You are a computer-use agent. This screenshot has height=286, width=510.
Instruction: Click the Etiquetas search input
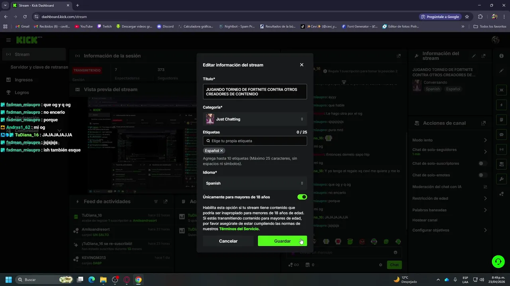(255, 141)
